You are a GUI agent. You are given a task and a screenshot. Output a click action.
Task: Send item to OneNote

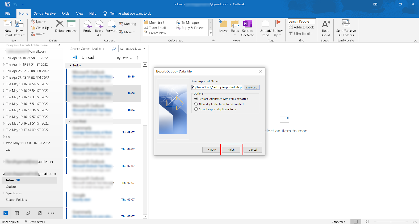coord(247,28)
